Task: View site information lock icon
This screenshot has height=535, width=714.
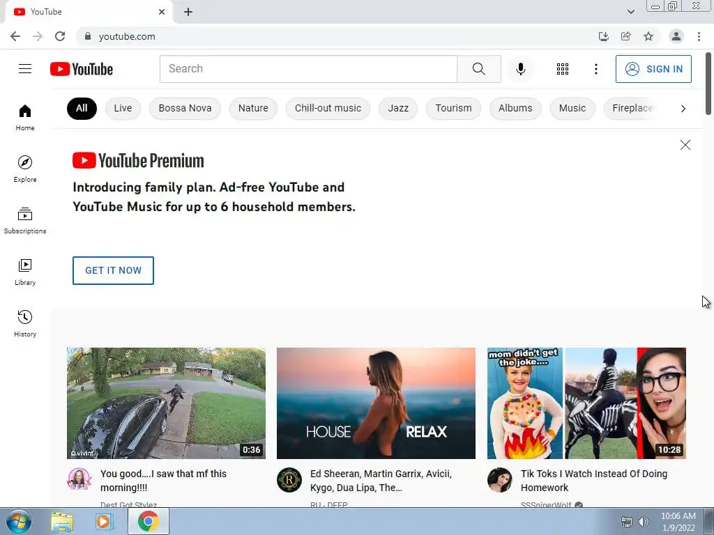Action: click(88, 36)
